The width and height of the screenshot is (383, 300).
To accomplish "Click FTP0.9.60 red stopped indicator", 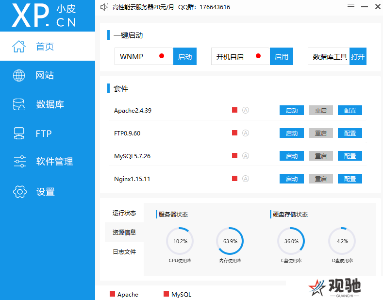I will [x=235, y=133].
